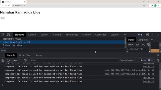Expand the collapsed head ellipsis badge
161x90 pixels.
point(14,45)
